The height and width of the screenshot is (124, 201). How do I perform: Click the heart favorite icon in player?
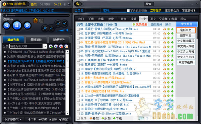point(64,23)
